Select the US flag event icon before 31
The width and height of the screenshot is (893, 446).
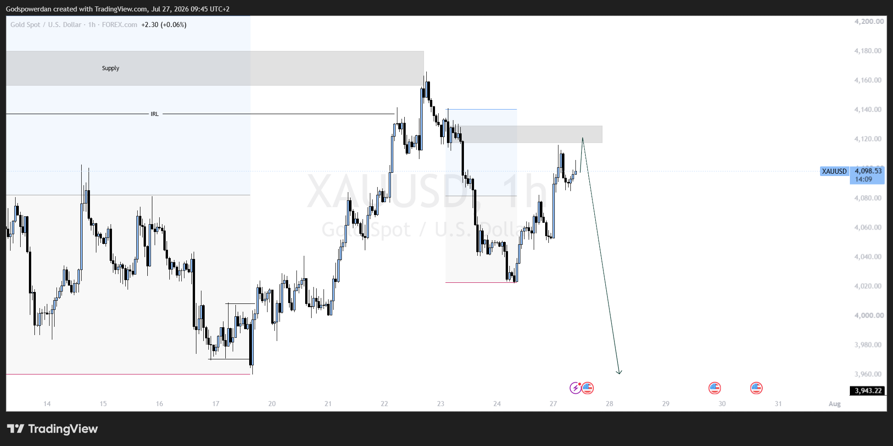pos(756,388)
